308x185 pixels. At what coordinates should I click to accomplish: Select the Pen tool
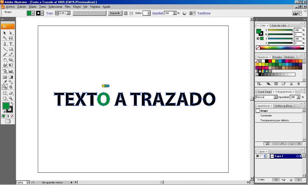(5, 44)
